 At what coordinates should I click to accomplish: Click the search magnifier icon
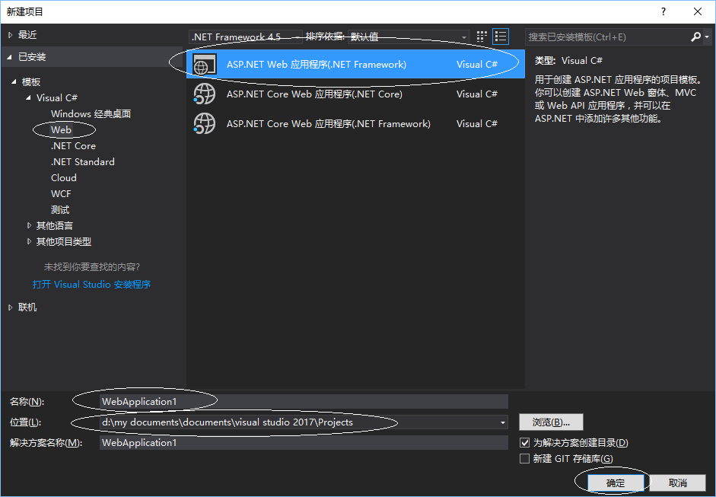tap(695, 37)
